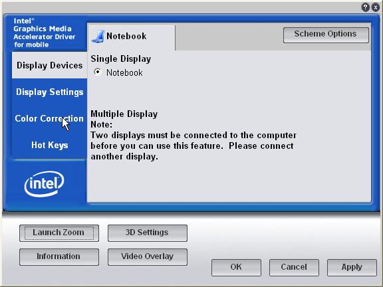The height and width of the screenshot is (287, 383).
Task: Open the Video Overlay settings
Action: tap(148, 257)
